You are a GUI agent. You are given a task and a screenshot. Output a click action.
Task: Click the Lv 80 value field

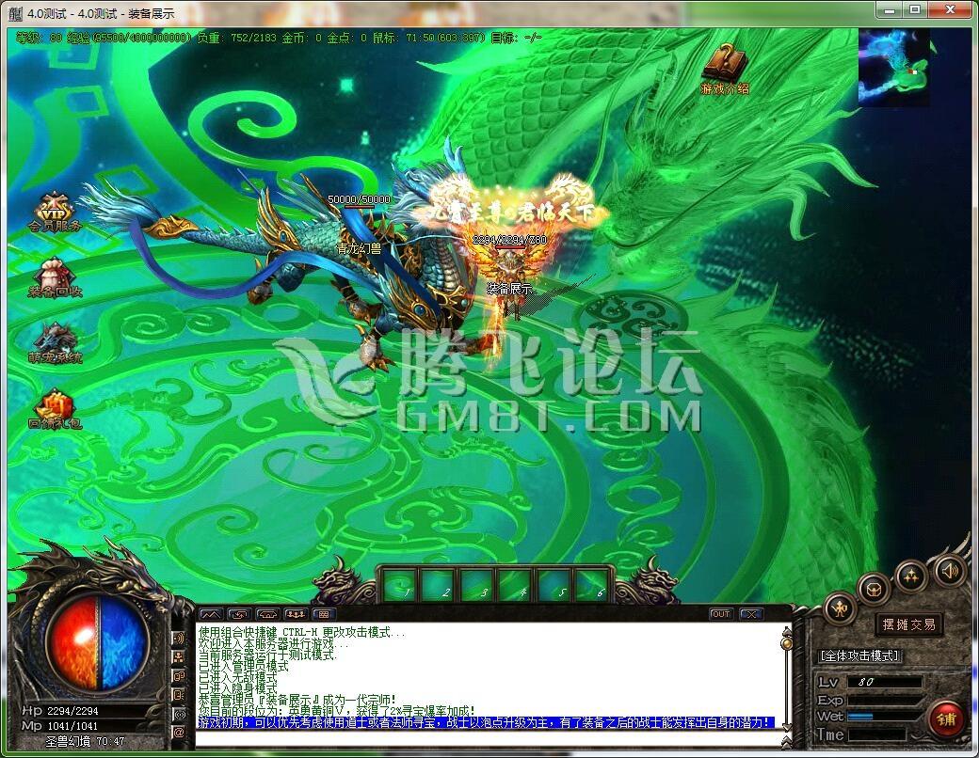[x=884, y=682]
